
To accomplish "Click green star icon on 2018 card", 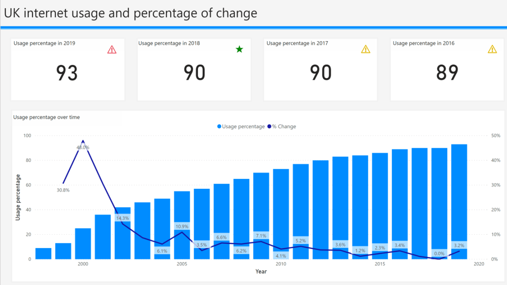I will click(x=239, y=49).
